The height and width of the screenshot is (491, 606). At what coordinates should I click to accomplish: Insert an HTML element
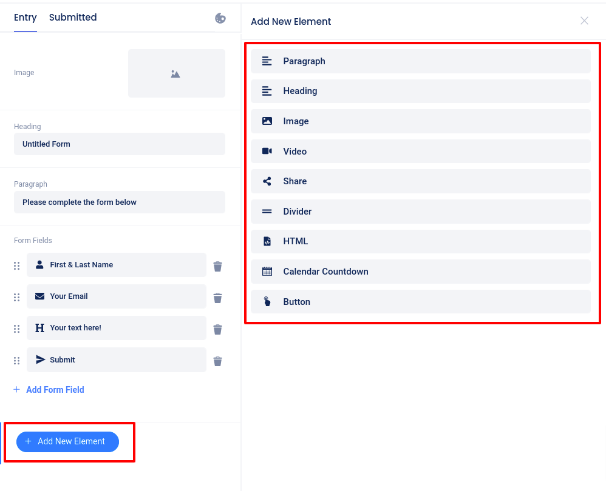420,241
